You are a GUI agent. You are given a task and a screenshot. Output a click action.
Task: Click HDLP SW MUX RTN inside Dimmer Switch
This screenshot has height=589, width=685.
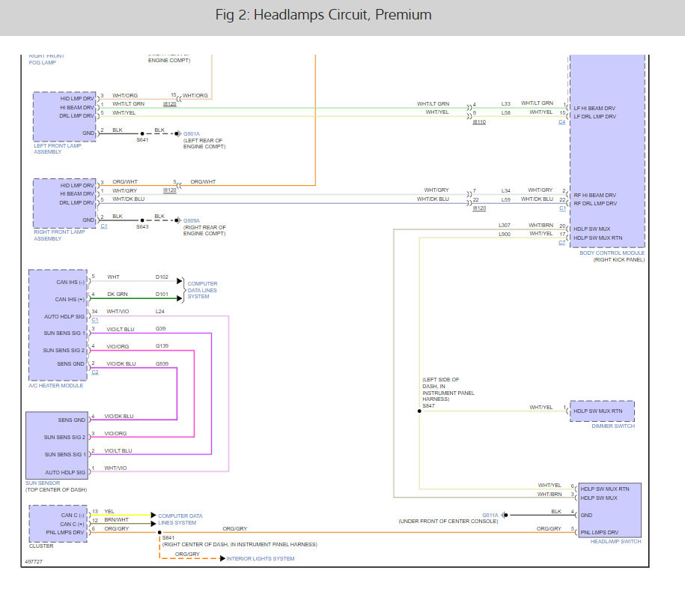point(598,411)
